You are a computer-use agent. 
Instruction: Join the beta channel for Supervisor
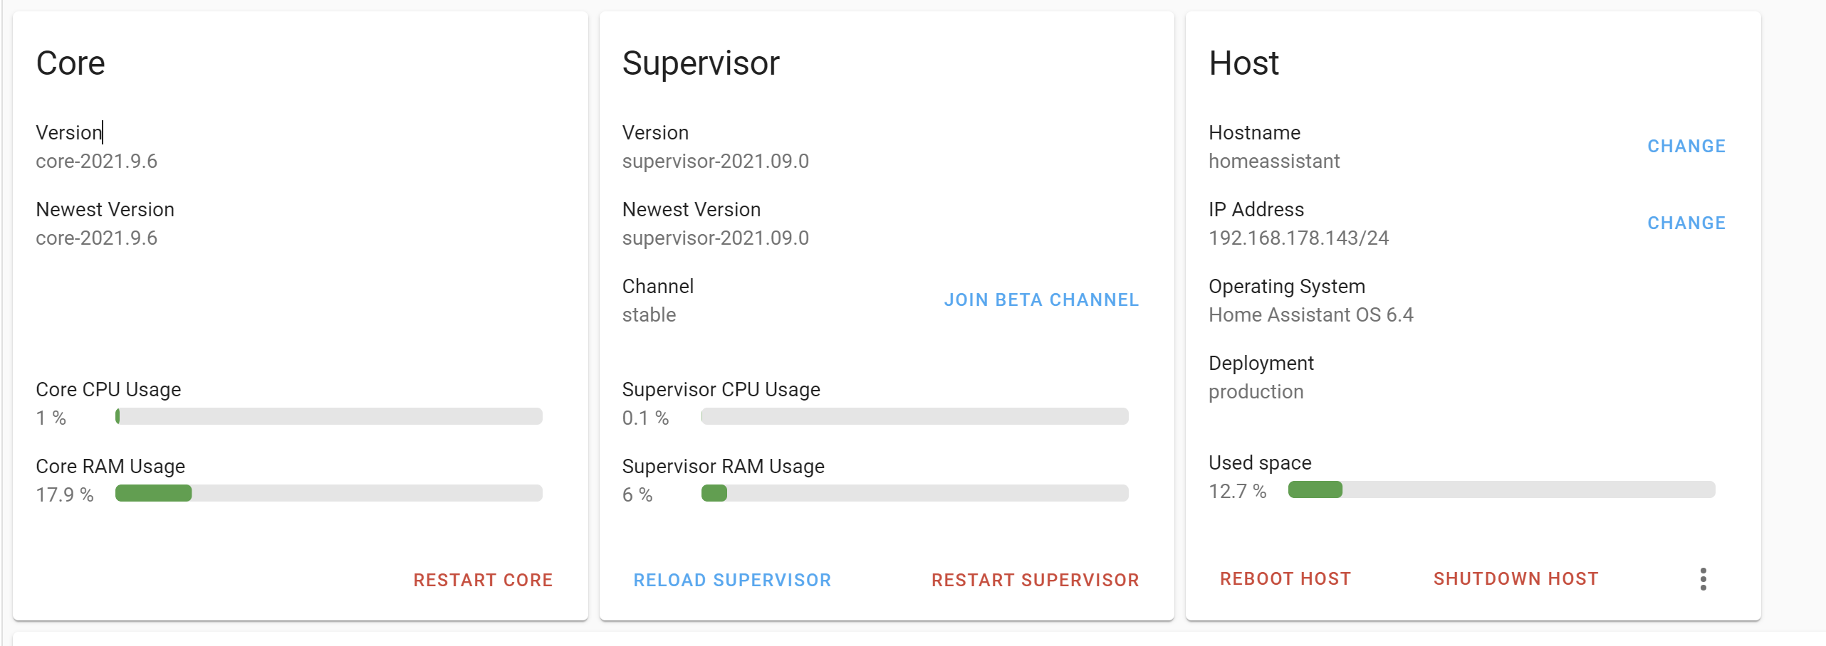tap(1041, 300)
